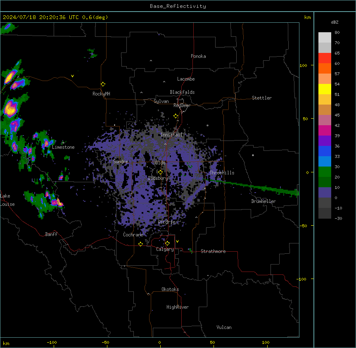The image size is (356, 348).
Task: Click the Airdrie city label
Action: (167, 222)
